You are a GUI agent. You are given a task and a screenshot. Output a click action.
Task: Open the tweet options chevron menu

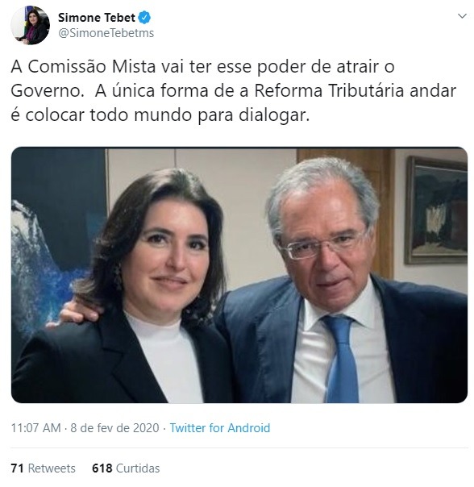click(462, 16)
